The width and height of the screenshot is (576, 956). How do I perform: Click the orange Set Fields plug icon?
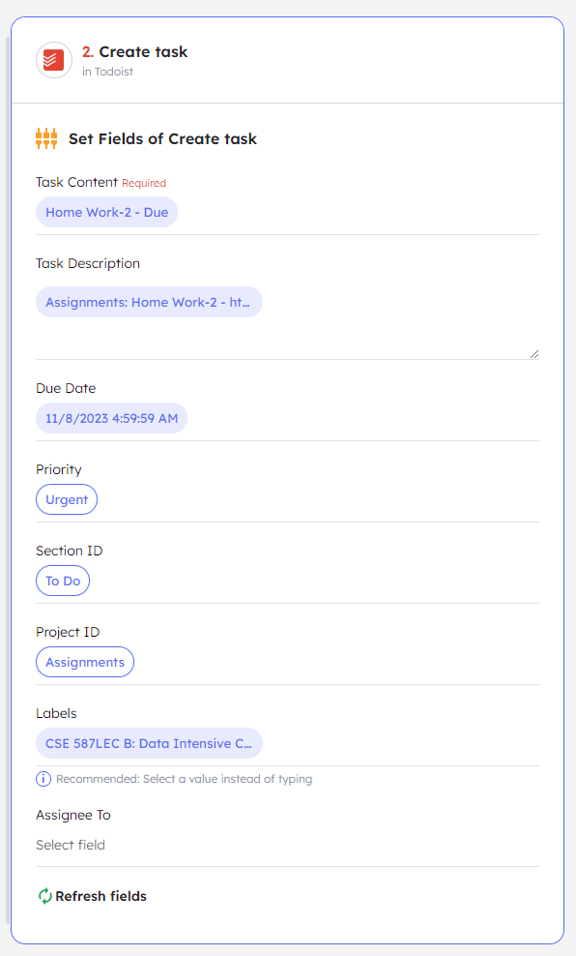click(x=46, y=138)
